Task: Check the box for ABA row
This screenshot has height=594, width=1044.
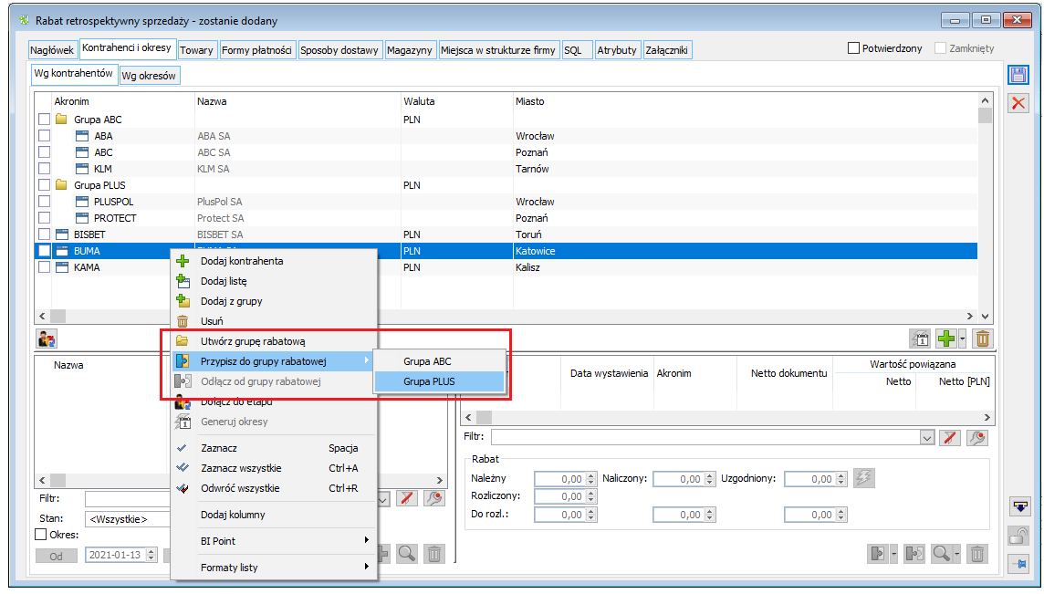Action: coord(44,136)
